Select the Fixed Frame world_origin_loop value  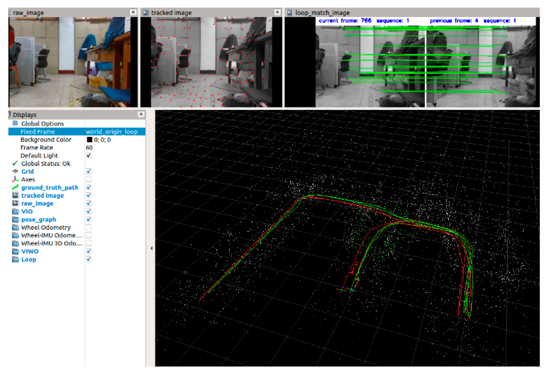coord(112,132)
